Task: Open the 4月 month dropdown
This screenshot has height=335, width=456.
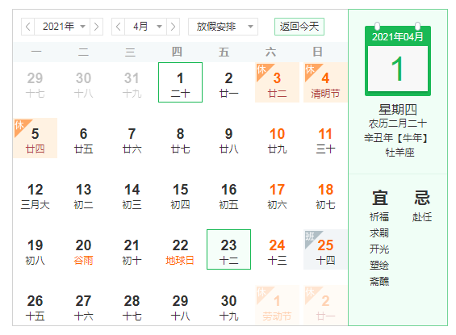Action: pyautogui.click(x=146, y=27)
